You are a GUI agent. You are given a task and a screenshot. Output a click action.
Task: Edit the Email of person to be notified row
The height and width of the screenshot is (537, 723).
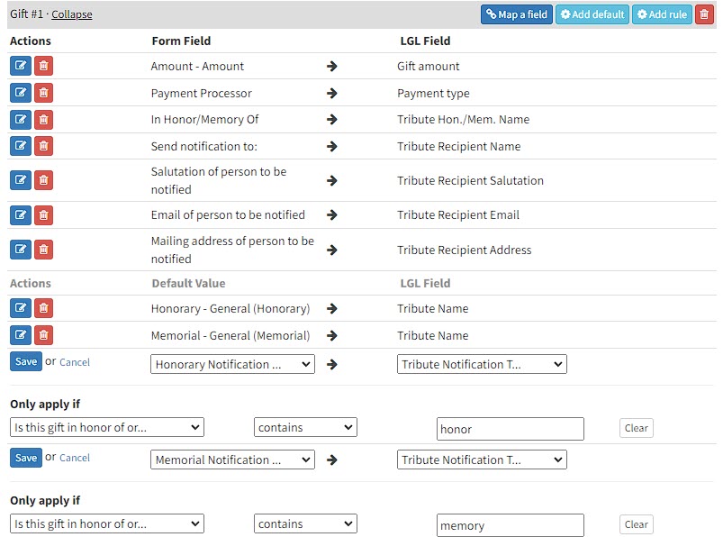click(x=20, y=215)
